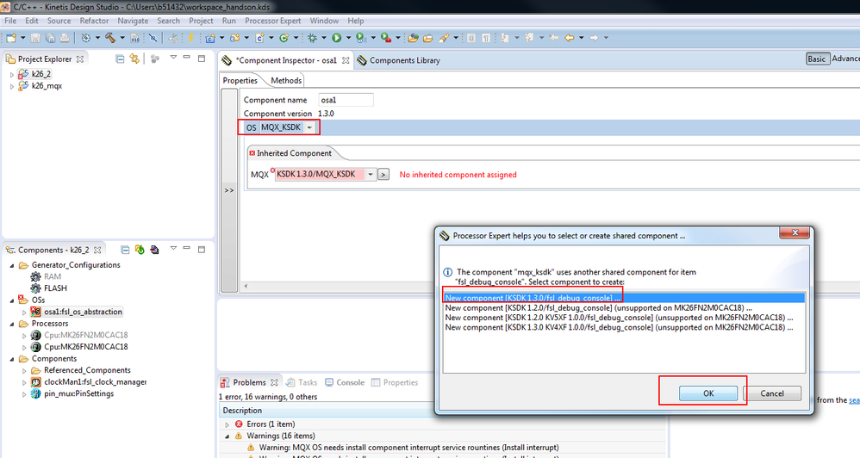Viewport: 860px width, 458px height.
Task: Click Collapse All in Project Explorer
Action: [120, 59]
